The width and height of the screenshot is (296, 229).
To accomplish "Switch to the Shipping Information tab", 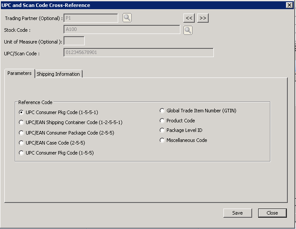I will tap(58, 74).
